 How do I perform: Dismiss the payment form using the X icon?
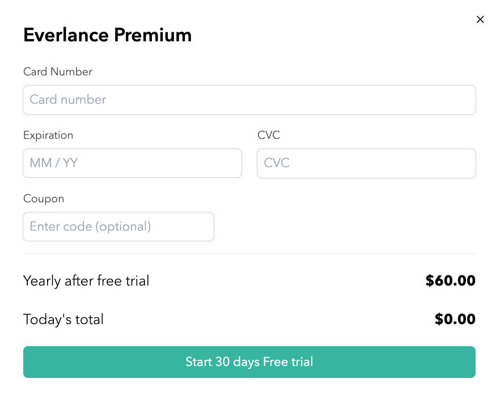[x=480, y=20]
